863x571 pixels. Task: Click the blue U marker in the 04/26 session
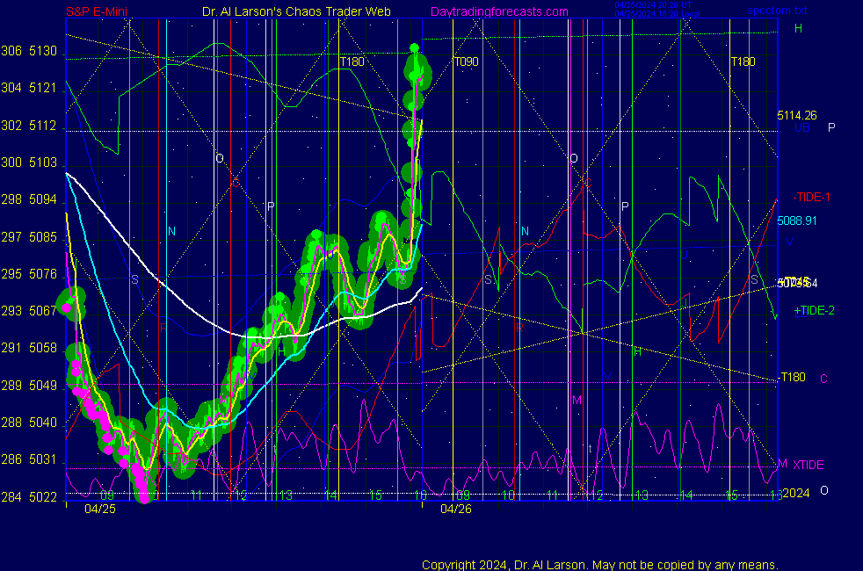pyautogui.click(x=685, y=256)
